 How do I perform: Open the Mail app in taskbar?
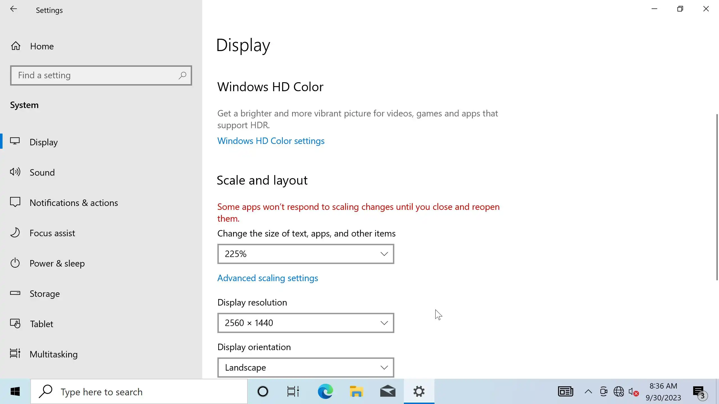point(388,391)
